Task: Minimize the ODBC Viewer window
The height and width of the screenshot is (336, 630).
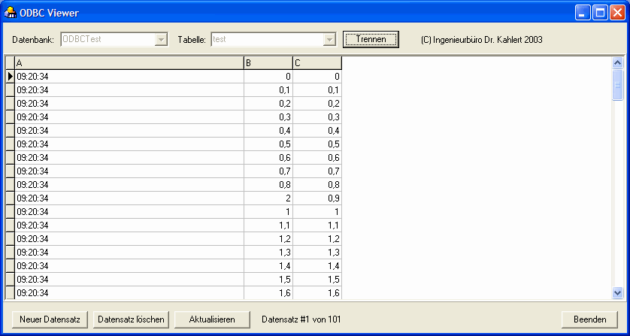Action: point(583,13)
